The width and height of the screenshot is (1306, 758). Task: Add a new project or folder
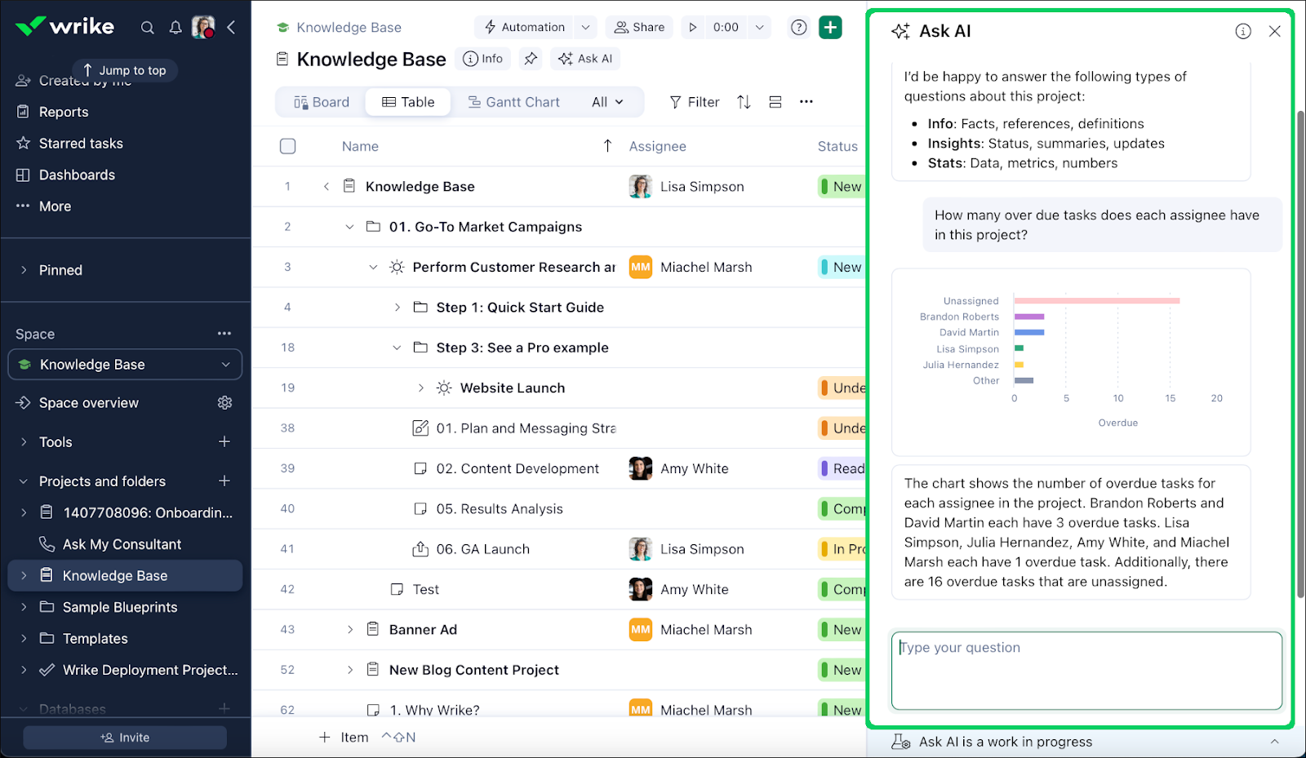click(224, 481)
